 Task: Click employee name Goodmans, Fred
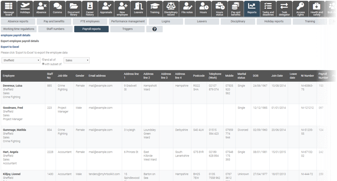click(x=13, y=108)
